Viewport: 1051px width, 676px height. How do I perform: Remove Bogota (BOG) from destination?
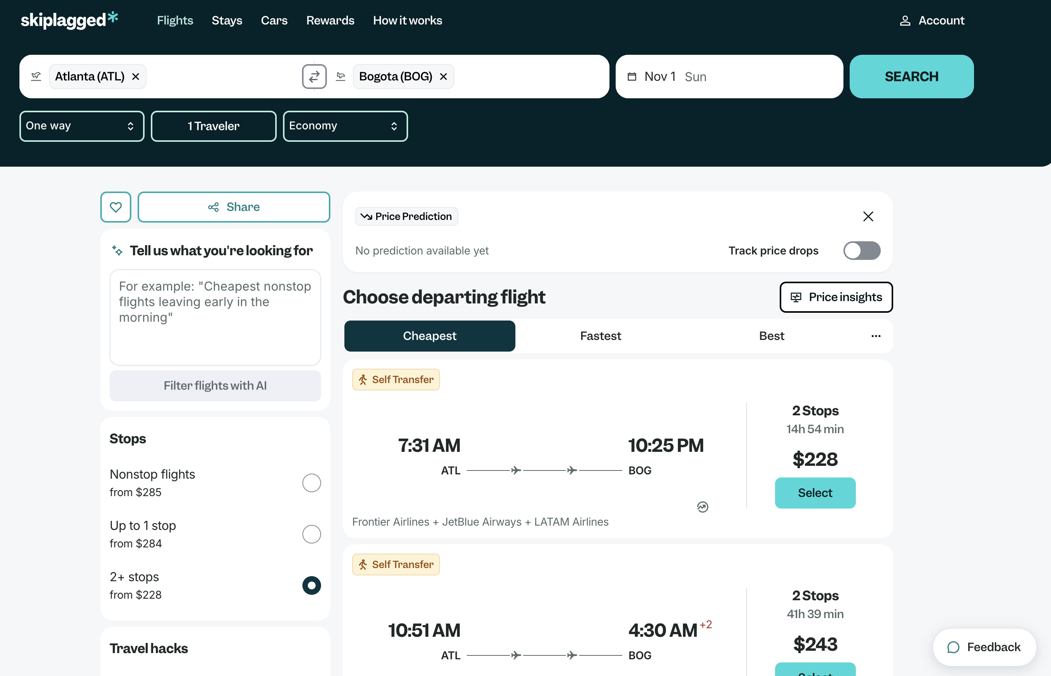point(443,77)
